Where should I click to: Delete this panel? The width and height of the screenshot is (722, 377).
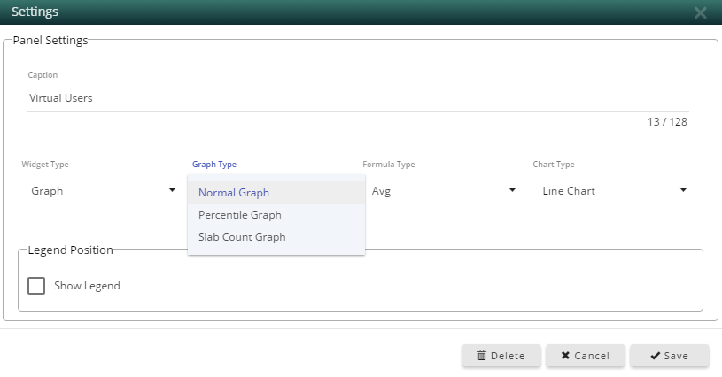[501, 356]
